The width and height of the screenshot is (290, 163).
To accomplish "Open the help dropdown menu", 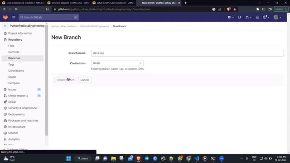I will tap(266, 17).
